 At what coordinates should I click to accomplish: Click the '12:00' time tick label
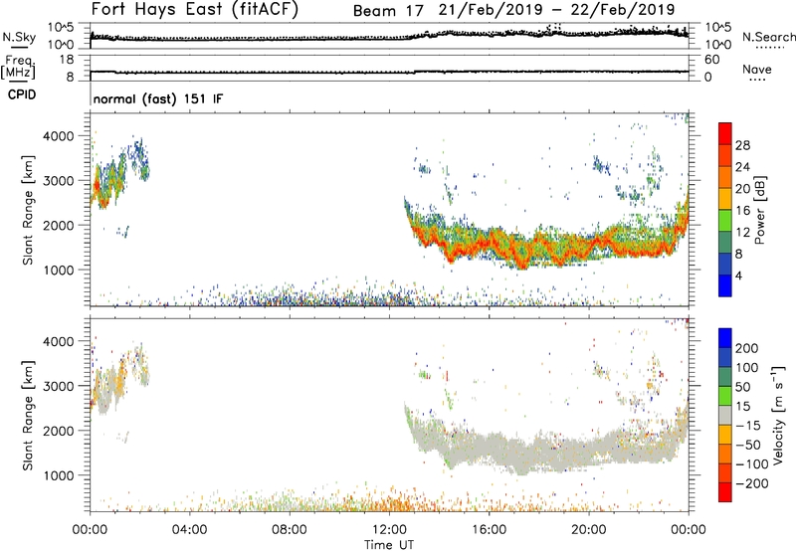[x=389, y=530]
